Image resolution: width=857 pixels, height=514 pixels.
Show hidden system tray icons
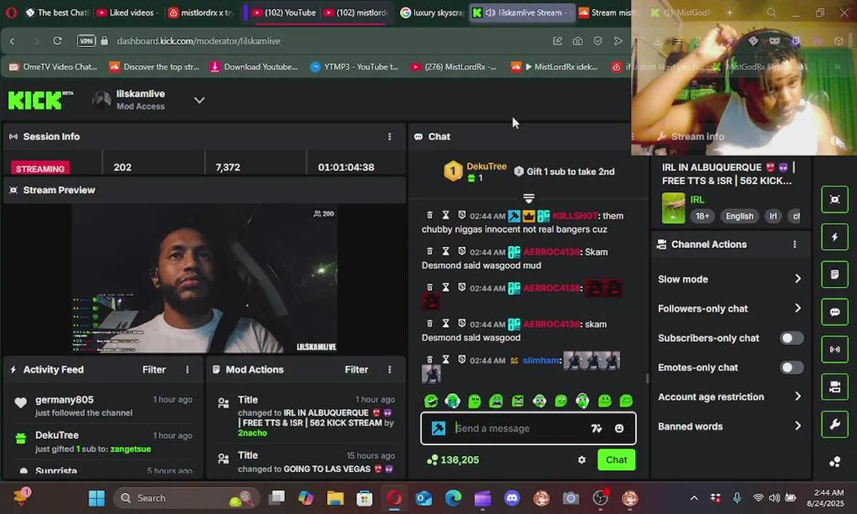coord(693,498)
